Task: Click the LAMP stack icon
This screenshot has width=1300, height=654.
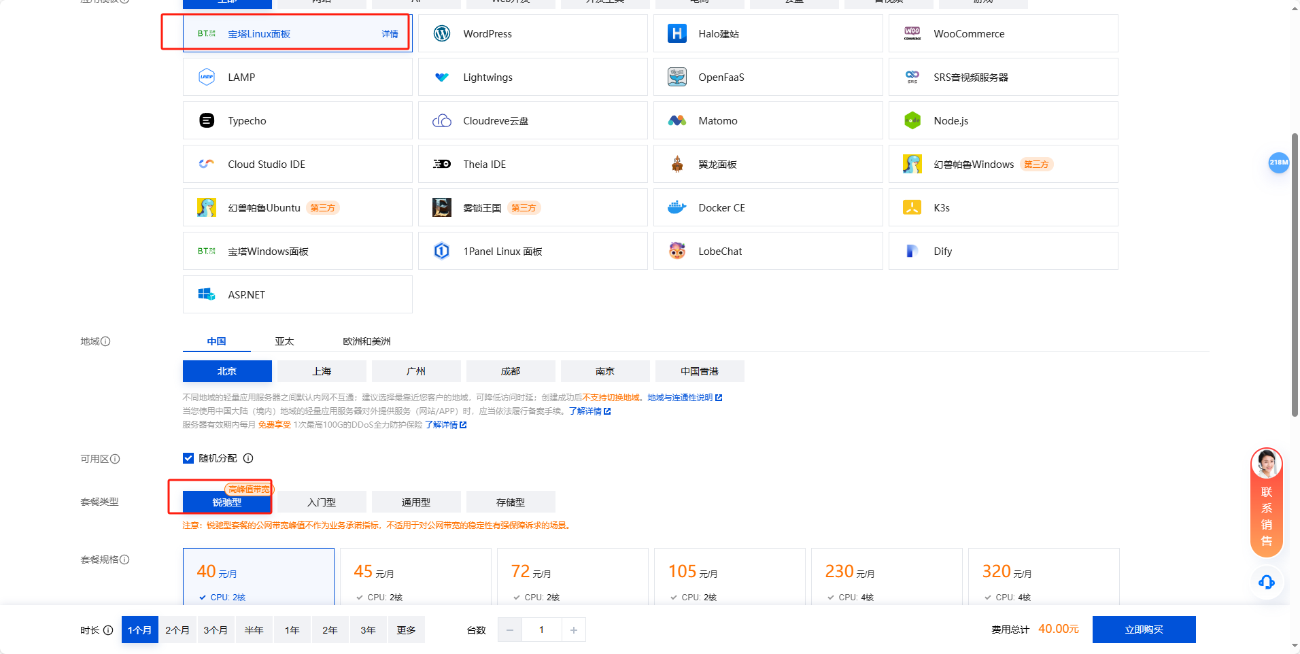Action: pyautogui.click(x=207, y=77)
